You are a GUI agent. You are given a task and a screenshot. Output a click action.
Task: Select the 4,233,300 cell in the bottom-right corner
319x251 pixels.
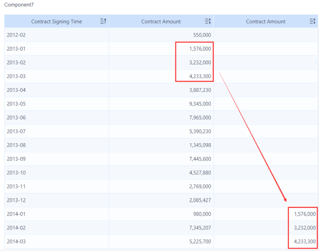pos(304,241)
